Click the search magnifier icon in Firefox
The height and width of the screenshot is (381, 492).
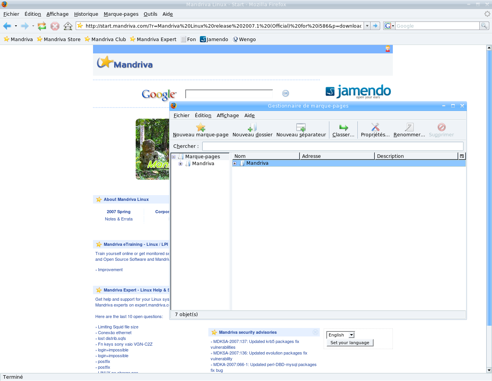484,26
